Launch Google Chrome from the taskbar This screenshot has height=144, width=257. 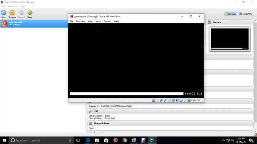(124, 140)
